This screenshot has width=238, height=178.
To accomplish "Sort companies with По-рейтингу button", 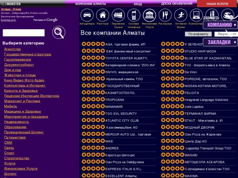I will tap(226, 34).
